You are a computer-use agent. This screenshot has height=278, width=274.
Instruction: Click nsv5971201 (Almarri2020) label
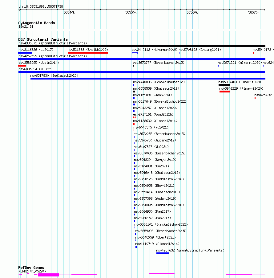tap(240, 63)
